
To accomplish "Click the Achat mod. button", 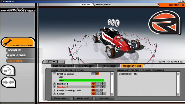I will tap(83, 98).
